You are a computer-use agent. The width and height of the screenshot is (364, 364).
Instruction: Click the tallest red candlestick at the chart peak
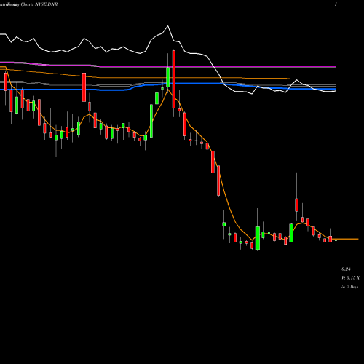(x=174, y=79)
